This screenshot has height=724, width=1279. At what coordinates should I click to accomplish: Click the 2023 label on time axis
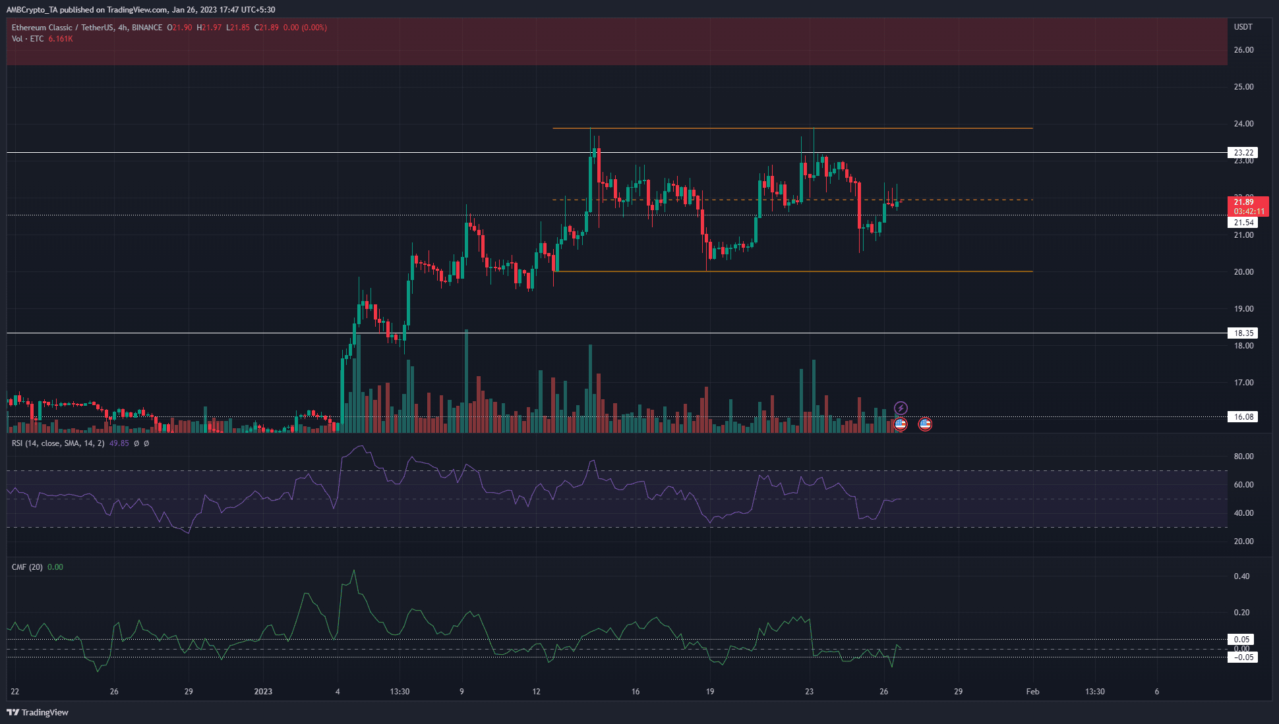click(263, 692)
